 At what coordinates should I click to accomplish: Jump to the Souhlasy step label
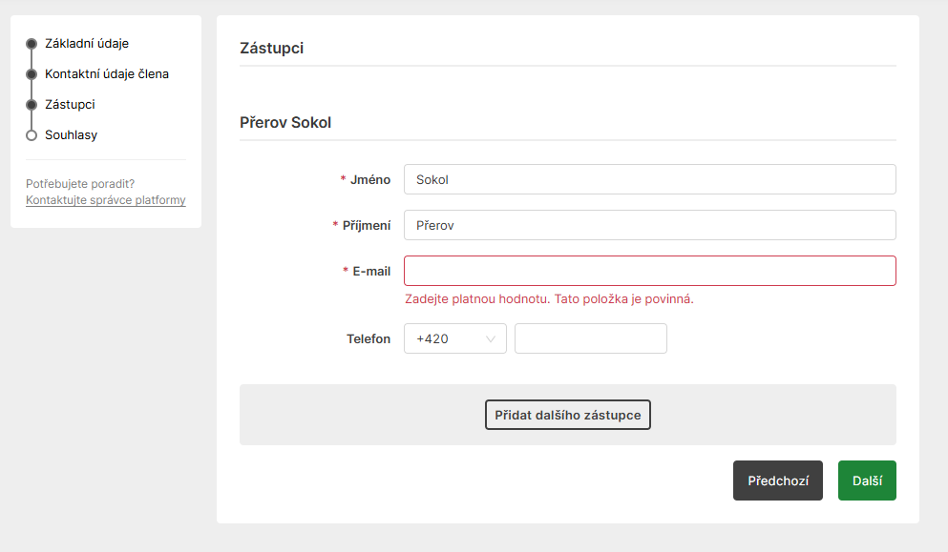pos(71,135)
